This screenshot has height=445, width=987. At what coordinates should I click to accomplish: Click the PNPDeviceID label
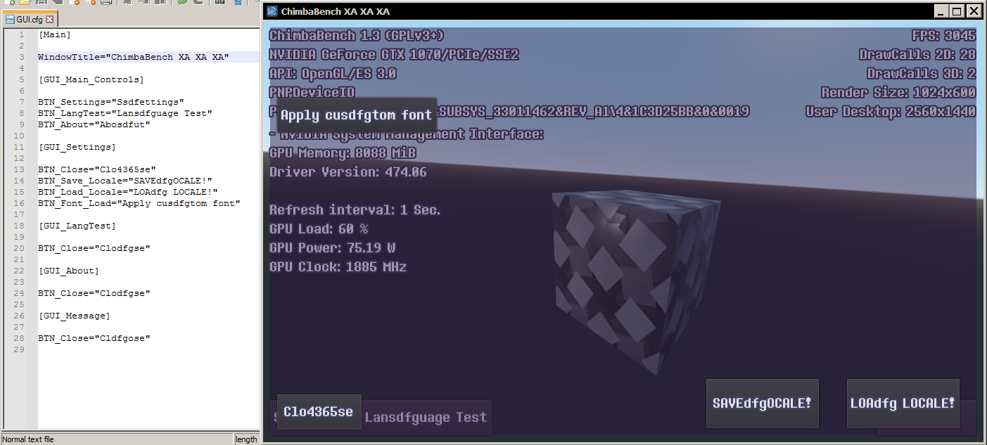point(312,92)
